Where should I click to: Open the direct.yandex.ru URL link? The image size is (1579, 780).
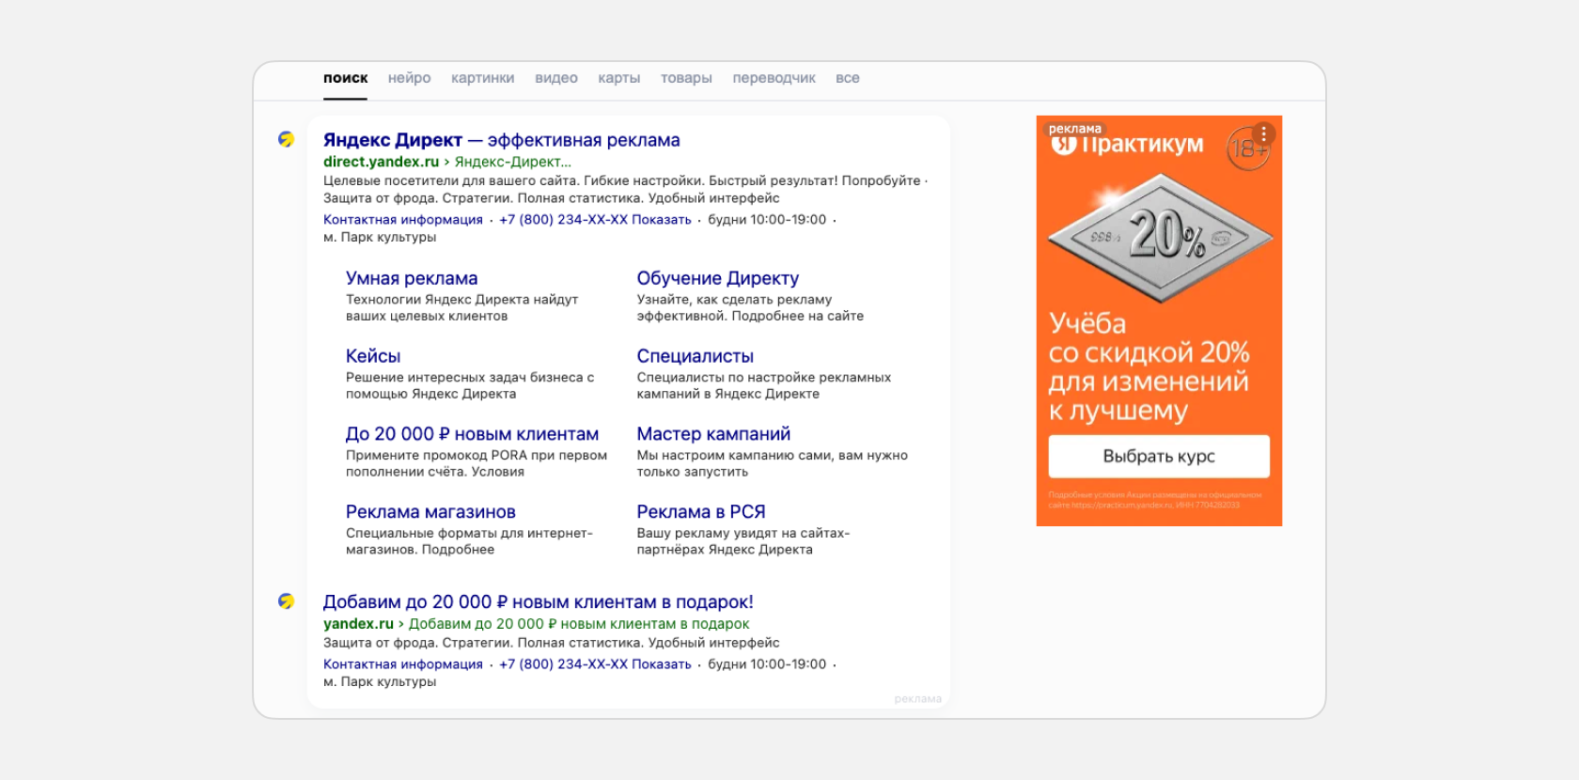pos(381,162)
